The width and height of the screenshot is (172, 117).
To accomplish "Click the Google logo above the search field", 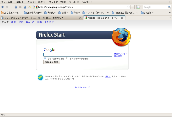I will [x=50, y=50].
